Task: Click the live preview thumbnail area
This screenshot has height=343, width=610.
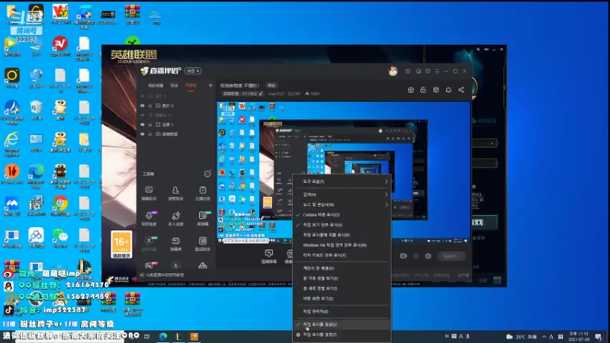Action: (x=344, y=173)
